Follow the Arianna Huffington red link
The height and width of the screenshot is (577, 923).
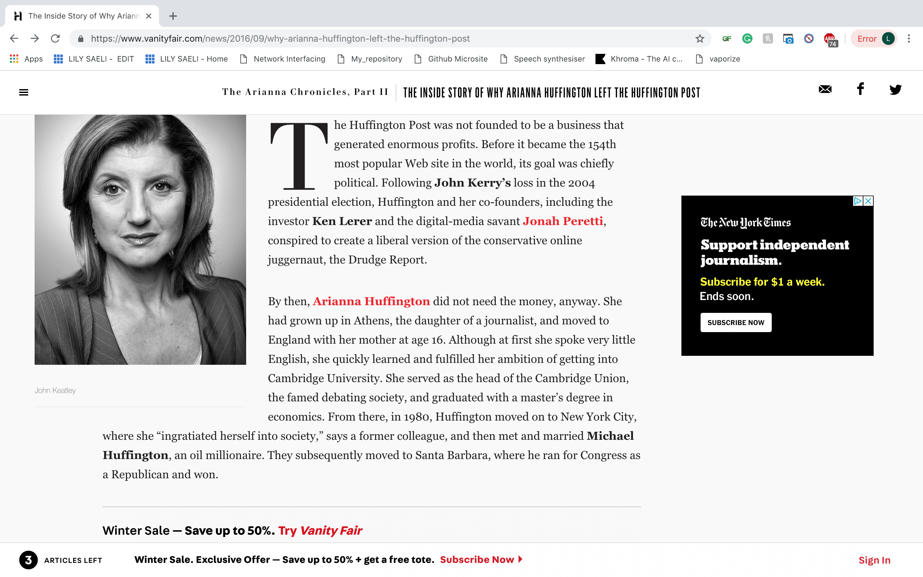coord(371,301)
